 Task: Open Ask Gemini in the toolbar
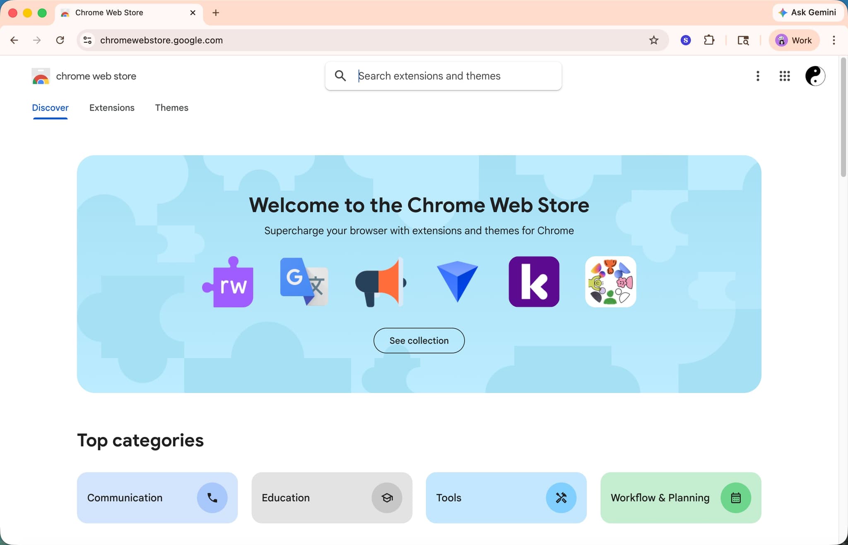pyautogui.click(x=807, y=12)
